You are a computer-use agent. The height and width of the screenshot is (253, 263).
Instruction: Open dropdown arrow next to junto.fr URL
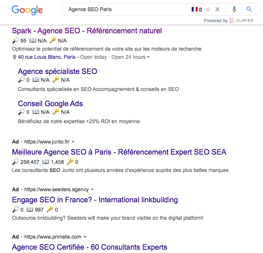(73, 142)
